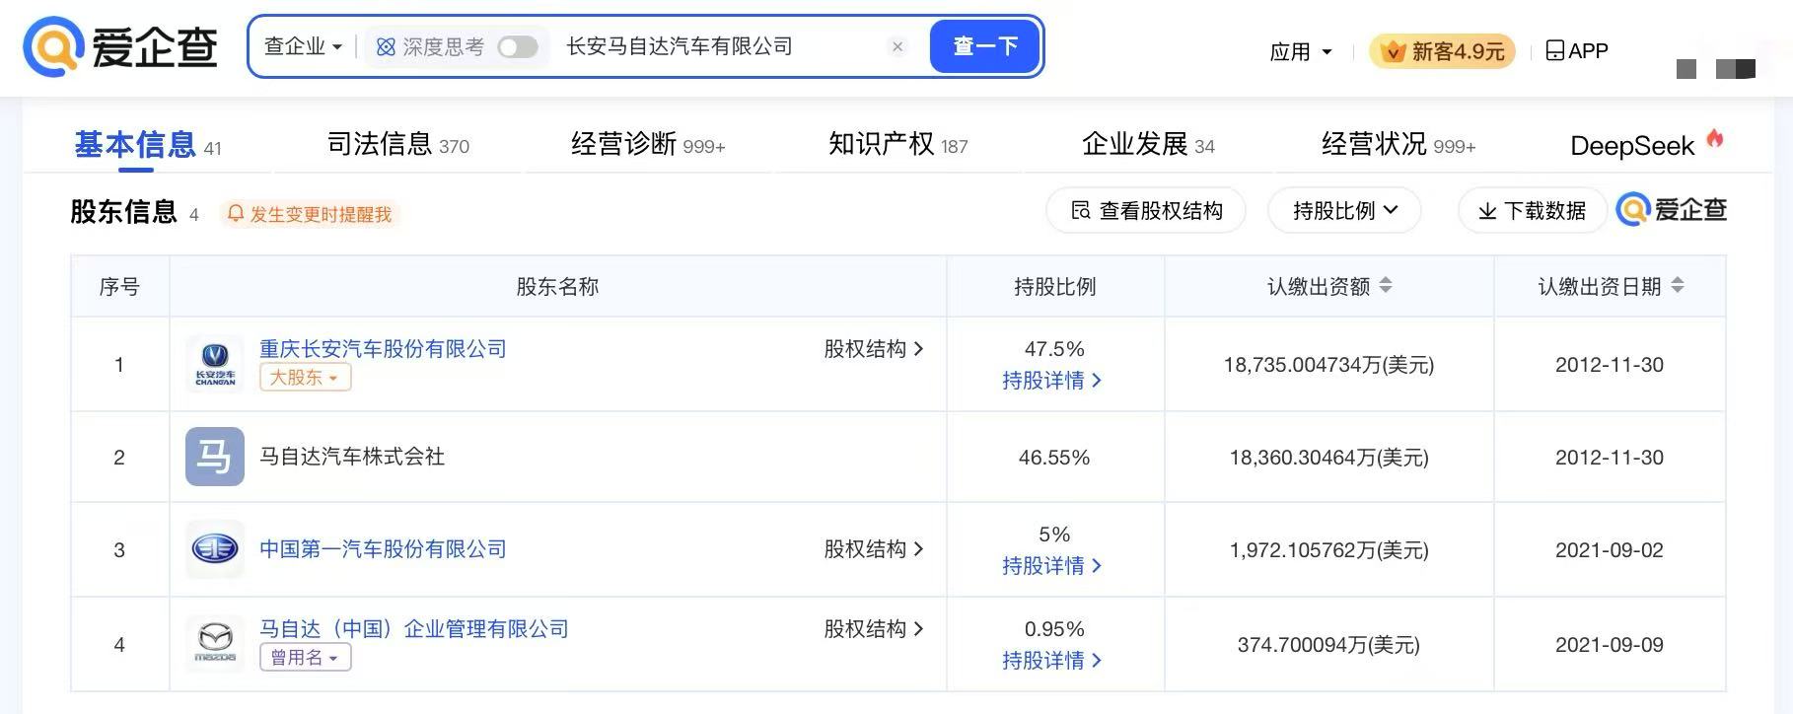Switch to the 知识产权 tab
Viewport: 1793px width, 714px height.
pos(898,145)
